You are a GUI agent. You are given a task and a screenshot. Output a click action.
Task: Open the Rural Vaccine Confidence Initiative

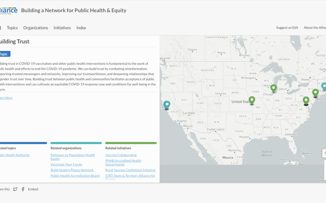130,170
